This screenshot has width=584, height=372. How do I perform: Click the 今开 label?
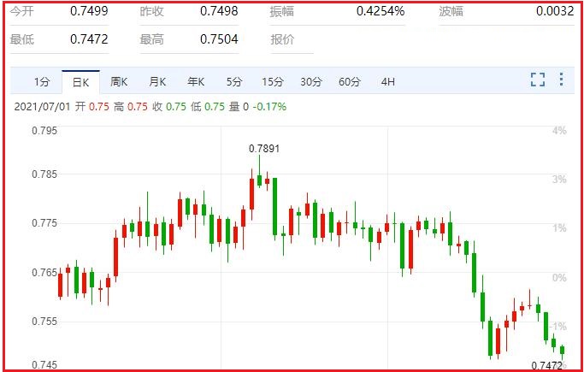(21, 11)
